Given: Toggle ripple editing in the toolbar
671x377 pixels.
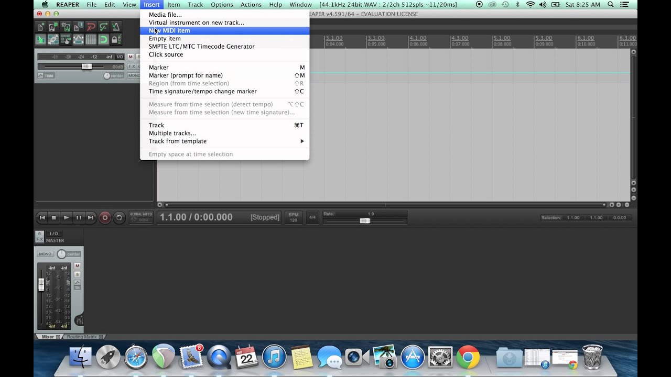Looking at the screenshot, I should [x=66, y=40].
